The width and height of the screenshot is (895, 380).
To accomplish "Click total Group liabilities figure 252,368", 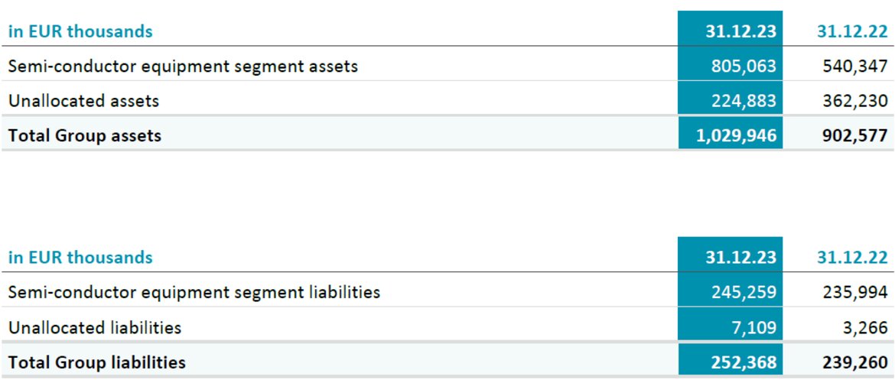I will [x=744, y=362].
